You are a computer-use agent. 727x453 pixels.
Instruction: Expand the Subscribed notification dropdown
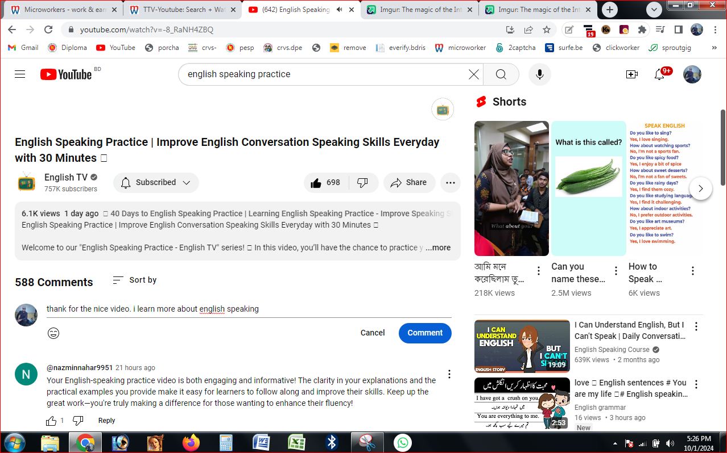pyautogui.click(x=156, y=183)
